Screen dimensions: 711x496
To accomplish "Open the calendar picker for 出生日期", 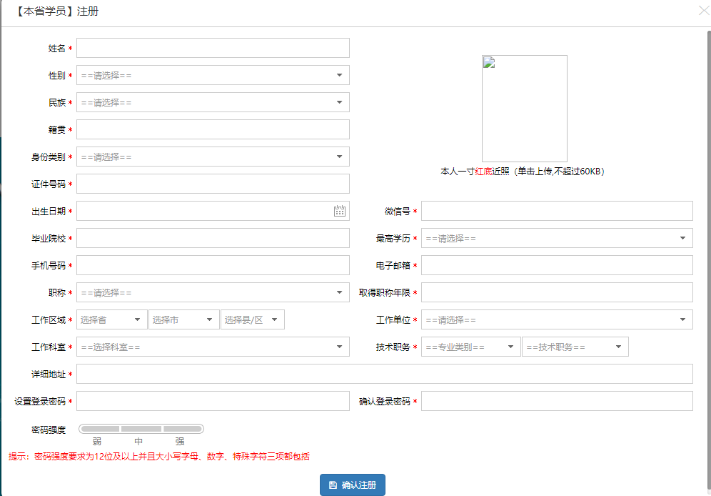I will pos(340,211).
